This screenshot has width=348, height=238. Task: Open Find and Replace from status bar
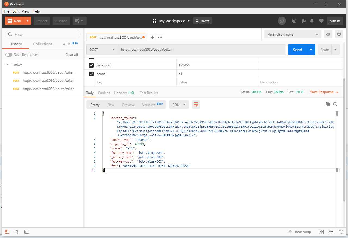coord(17,232)
